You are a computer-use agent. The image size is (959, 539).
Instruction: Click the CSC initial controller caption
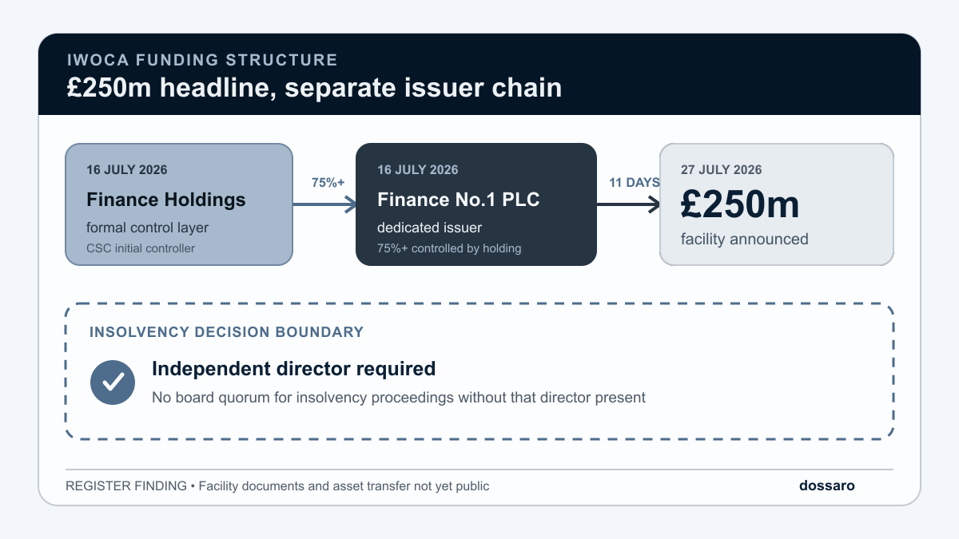(x=141, y=248)
